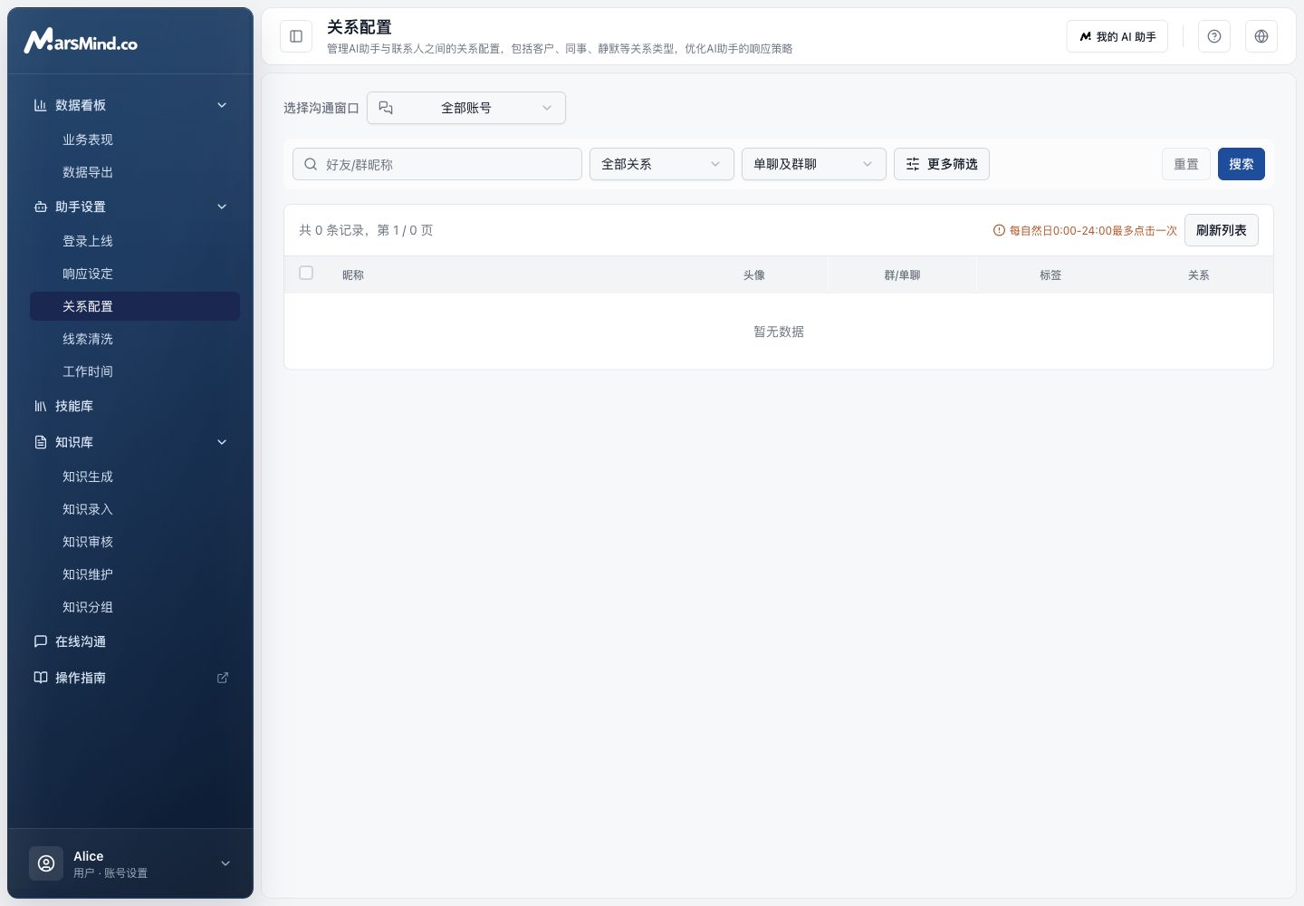Go to 响应设定 page
Viewport: 1304px width, 906px height.
click(x=135, y=274)
